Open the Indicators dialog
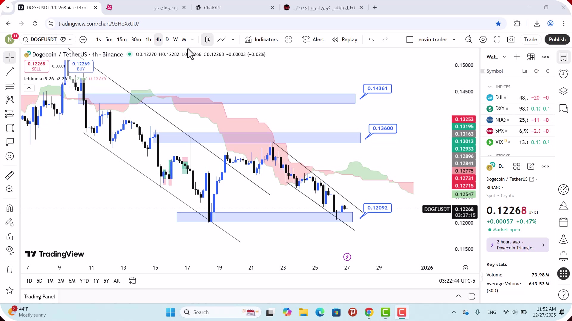572x321 pixels. tap(261, 40)
